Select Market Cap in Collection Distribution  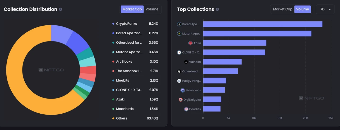point(132,9)
